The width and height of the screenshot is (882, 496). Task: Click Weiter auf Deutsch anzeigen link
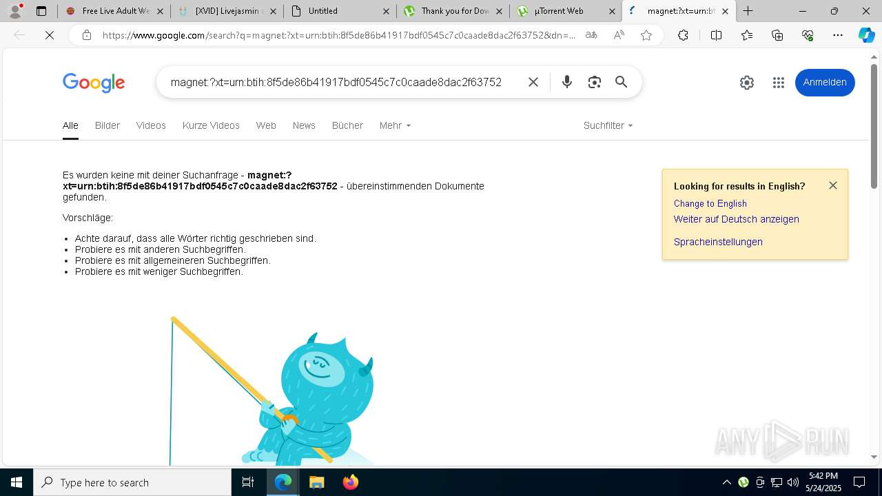(x=737, y=219)
